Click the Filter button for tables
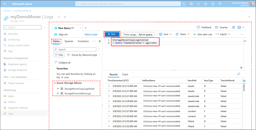This screenshot has height=130, width=256. (59, 55)
